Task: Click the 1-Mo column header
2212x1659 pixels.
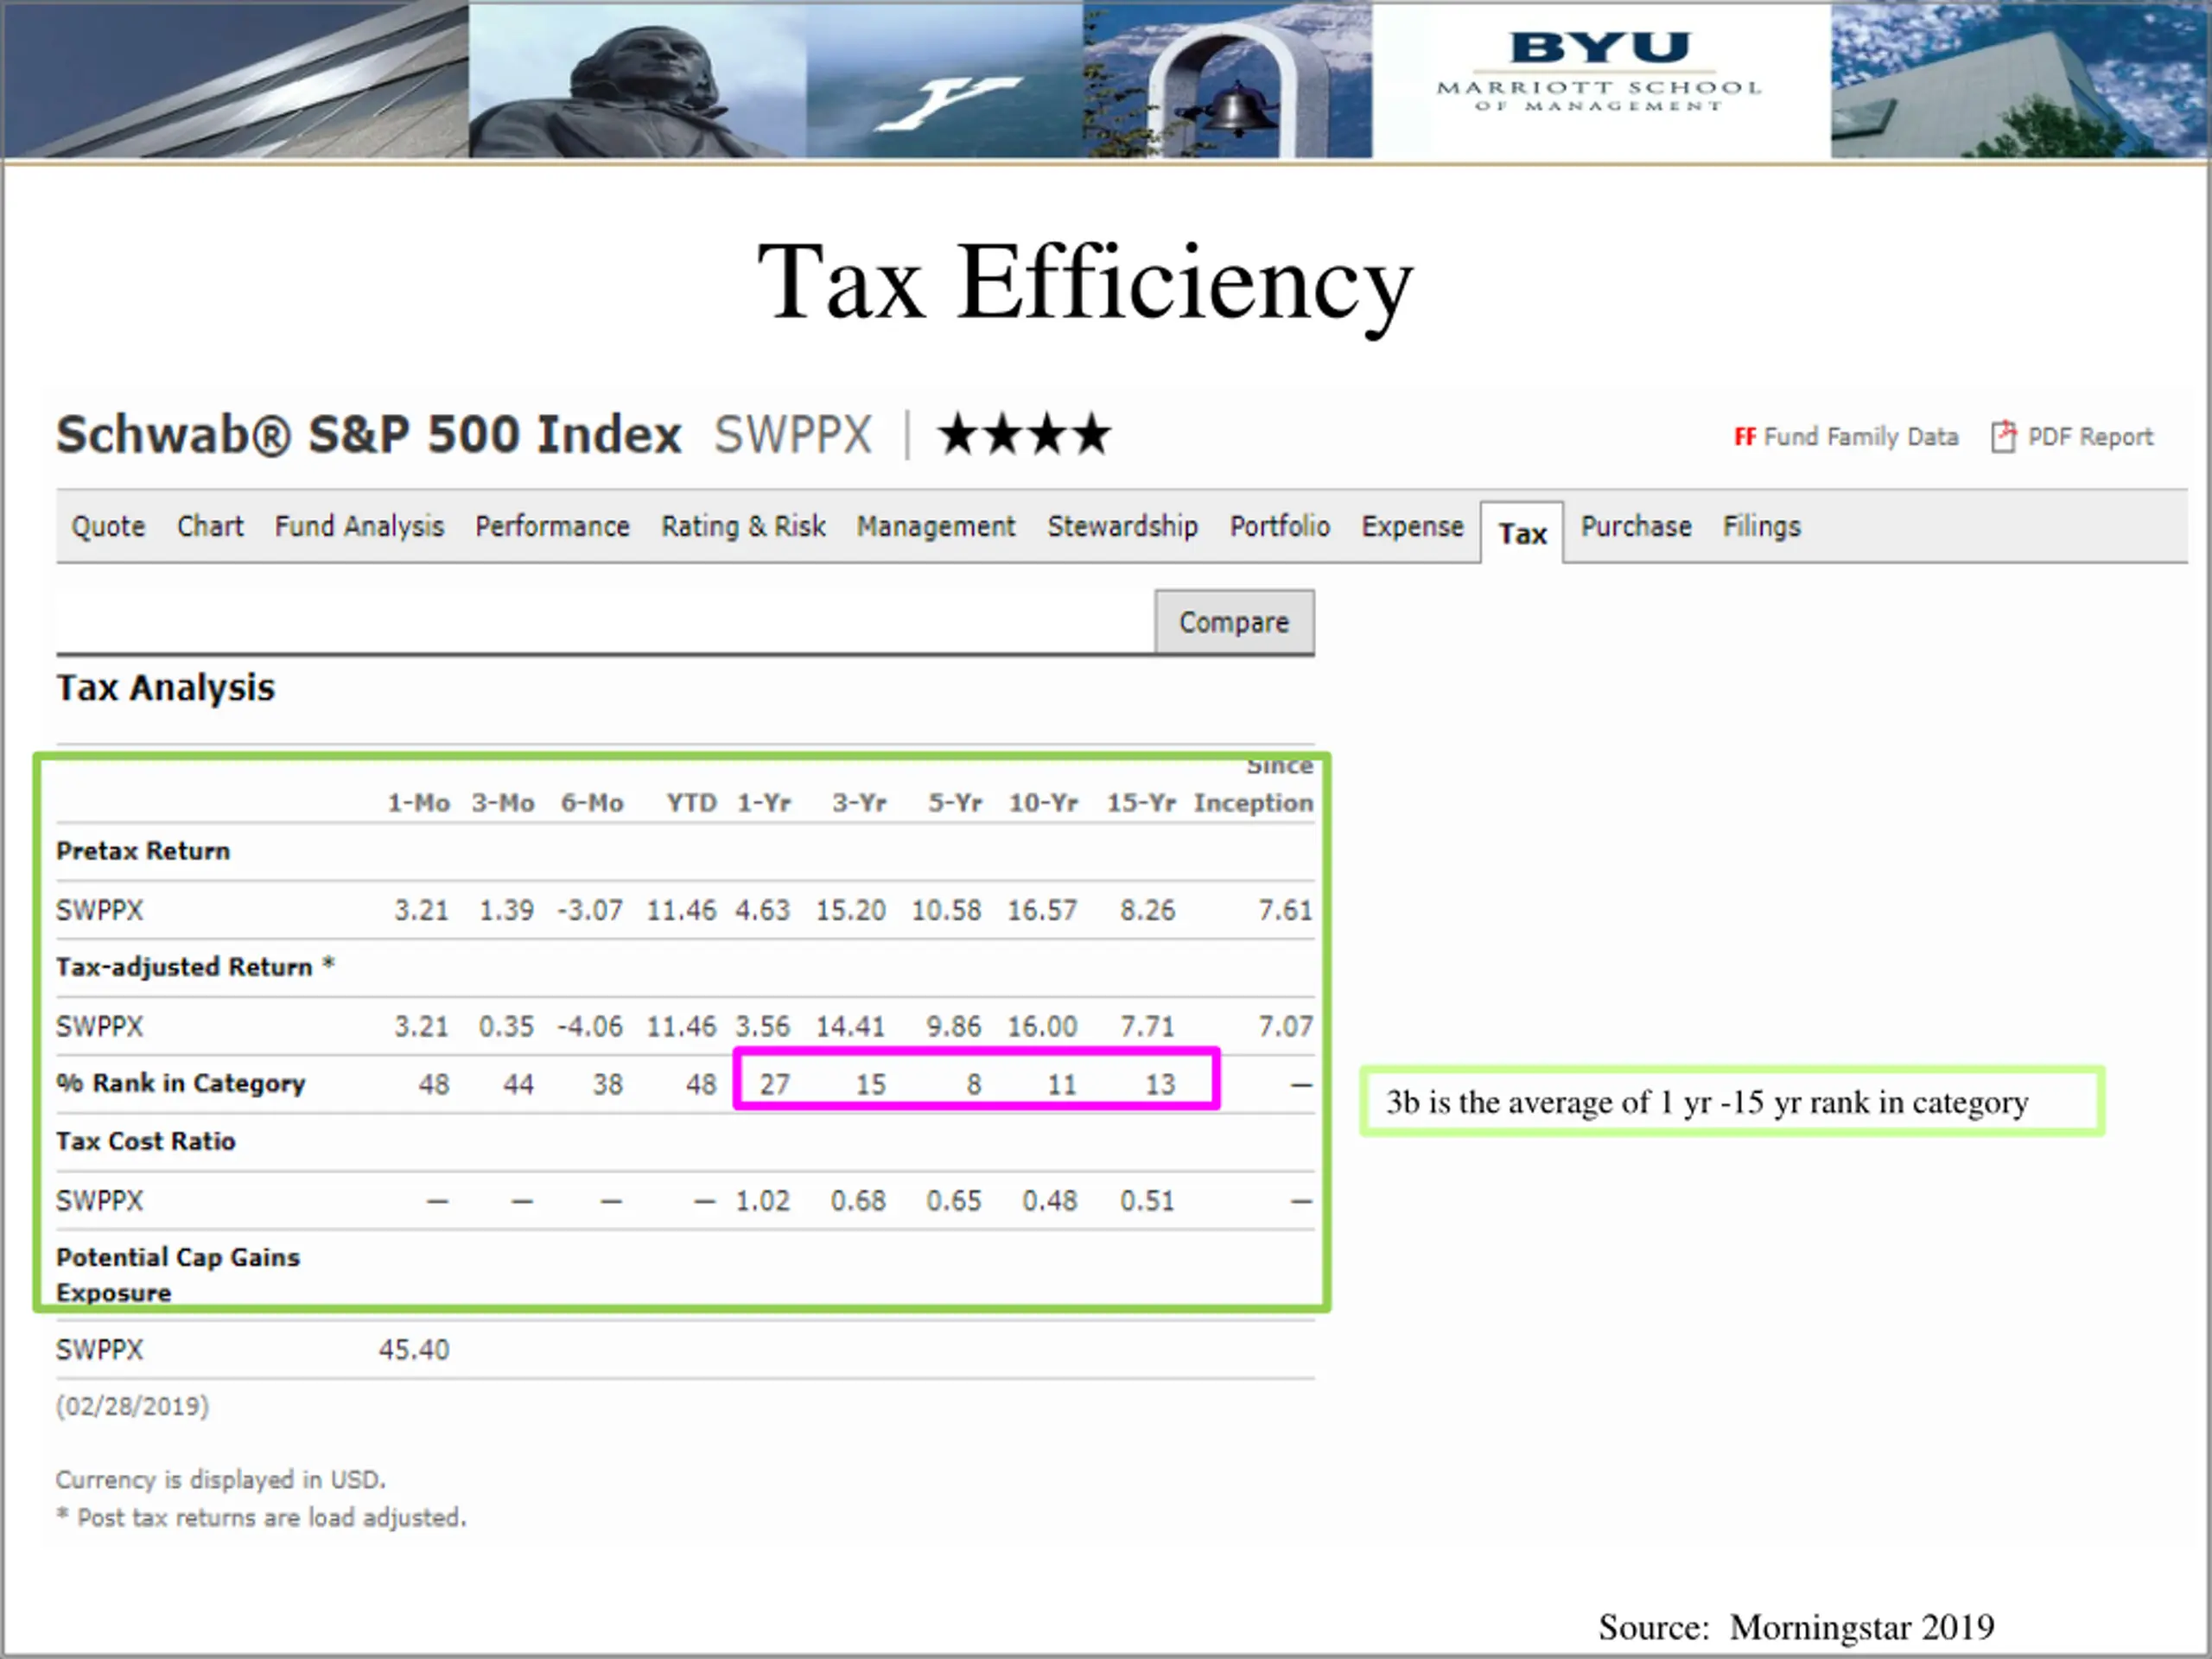Action: (x=418, y=803)
